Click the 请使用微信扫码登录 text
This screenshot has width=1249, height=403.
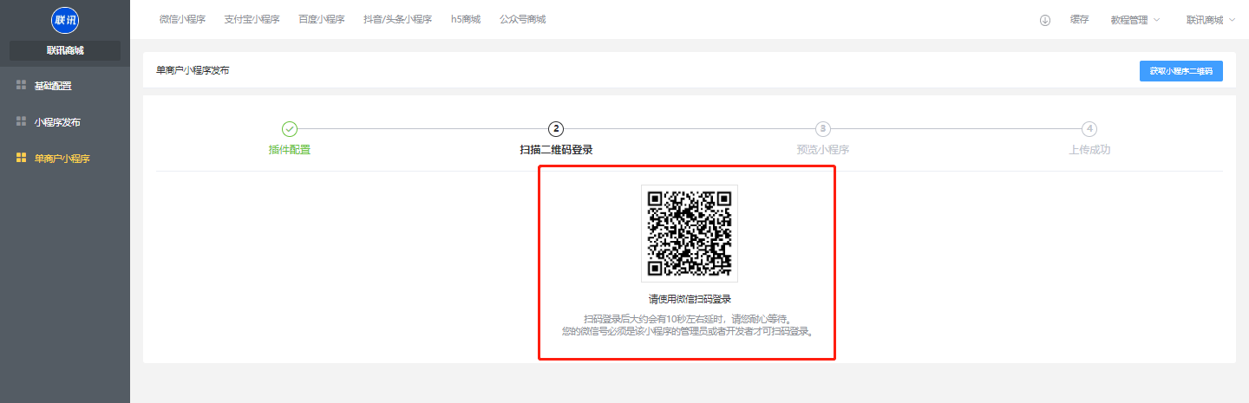coord(690,299)
